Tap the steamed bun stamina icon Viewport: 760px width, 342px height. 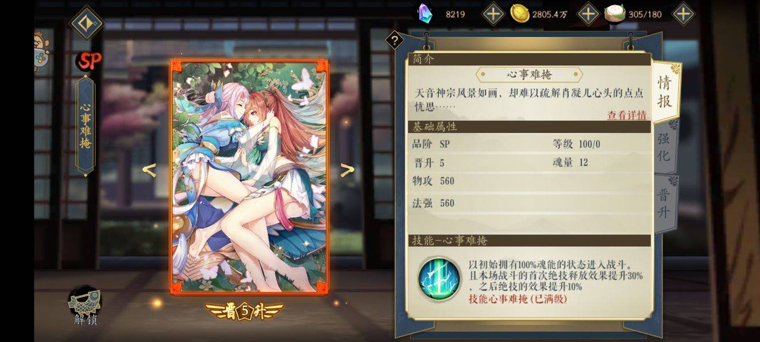click(615, 14)
